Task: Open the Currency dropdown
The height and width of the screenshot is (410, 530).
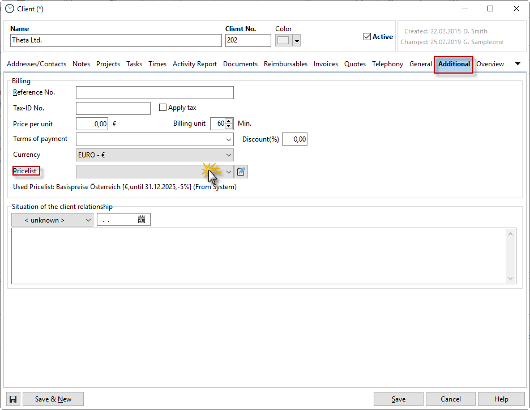Action: click(x=229, y=155)
